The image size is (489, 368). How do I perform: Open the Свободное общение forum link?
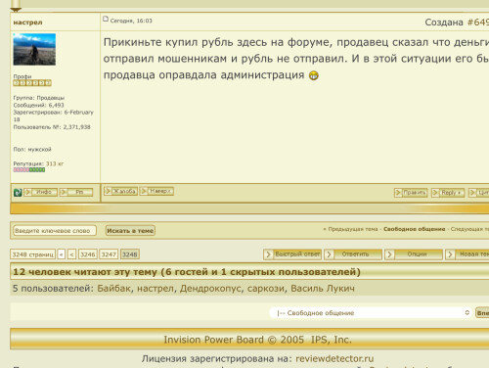[x=414, y=229]
